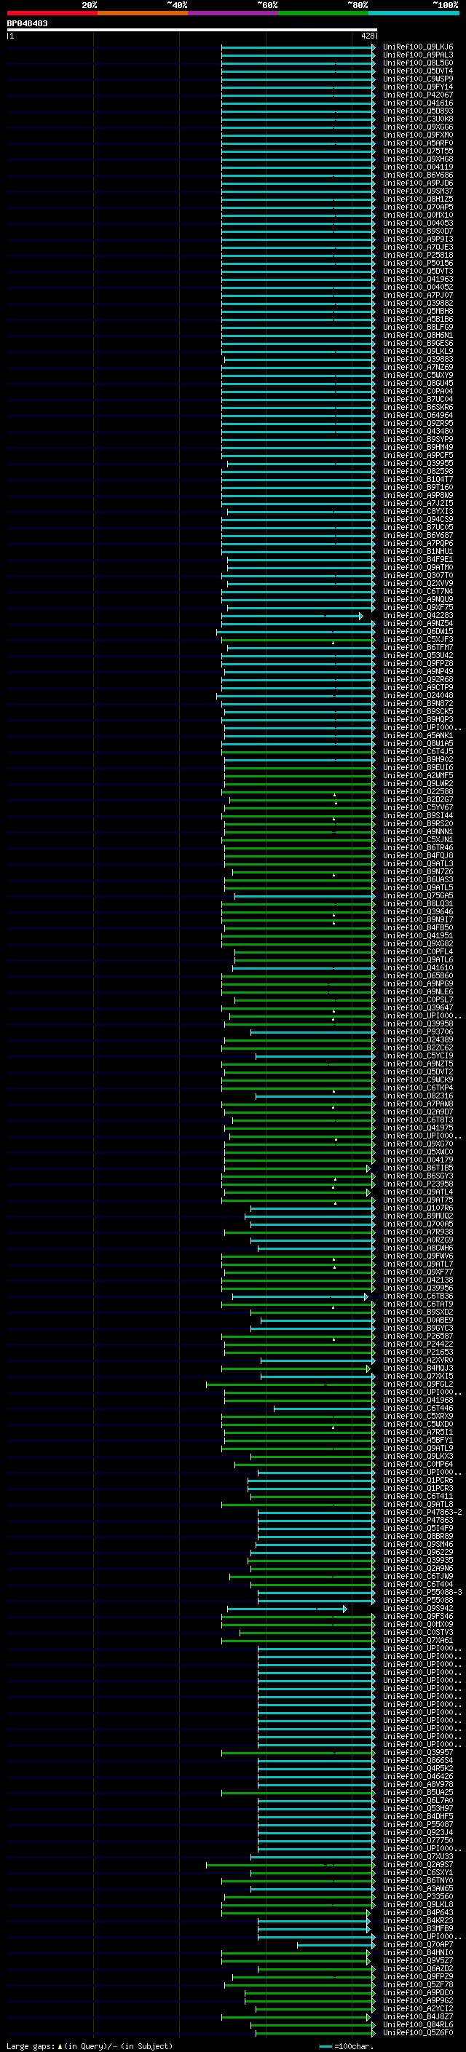Click the white query sequence bar
Image resolution: width=466 pixels, height=2052 pixels.
[x=192, y=31]
